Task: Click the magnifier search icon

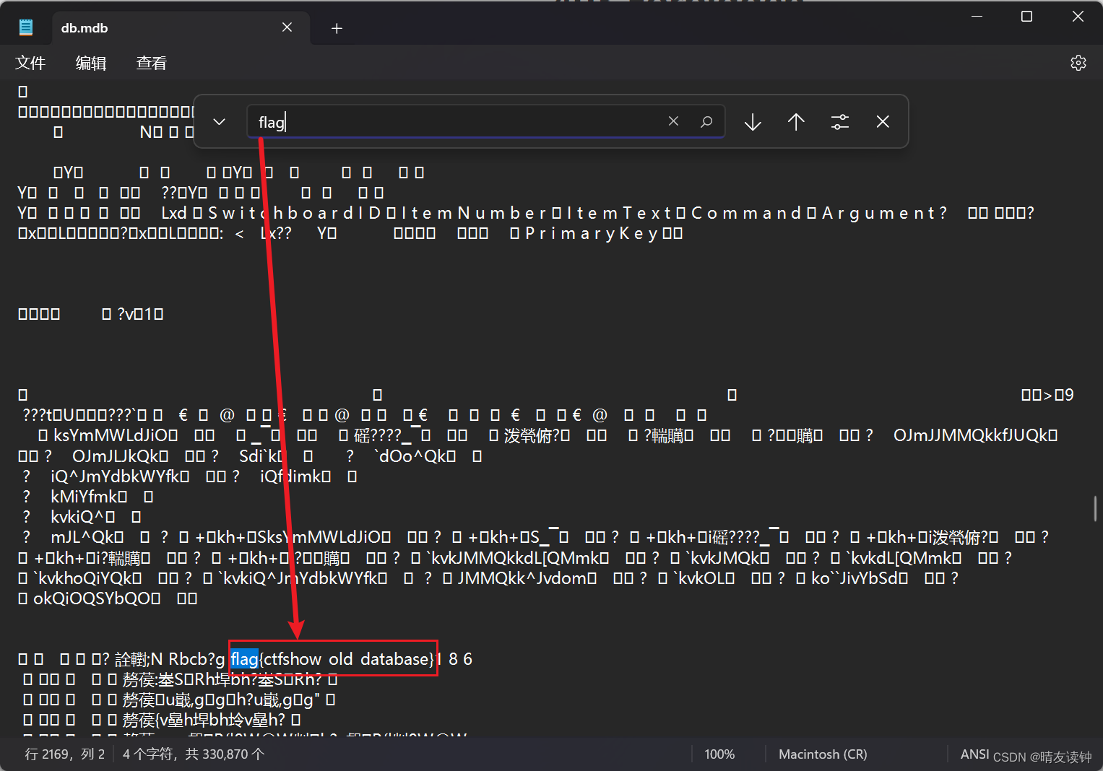Action: (x=706, y=121)
